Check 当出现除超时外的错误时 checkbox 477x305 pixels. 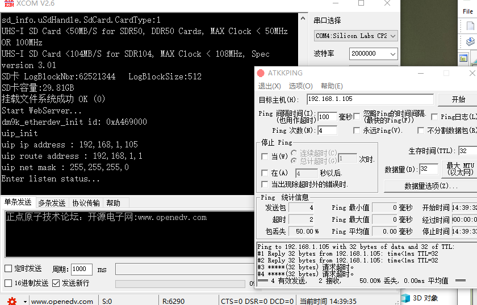(x=265, y=184)
